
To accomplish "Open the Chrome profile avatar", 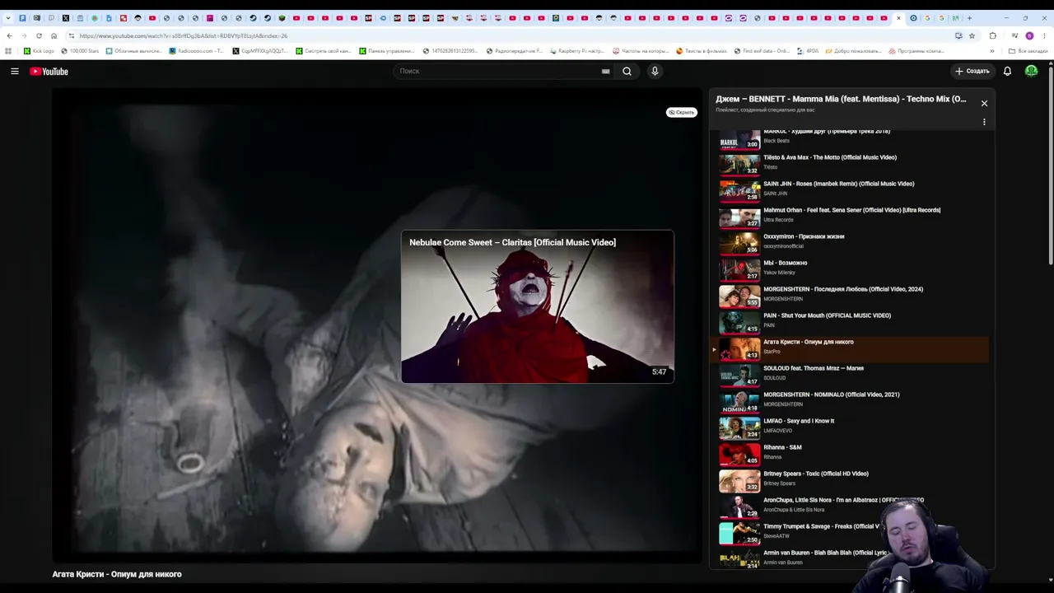I will (x=1029, y=35).
